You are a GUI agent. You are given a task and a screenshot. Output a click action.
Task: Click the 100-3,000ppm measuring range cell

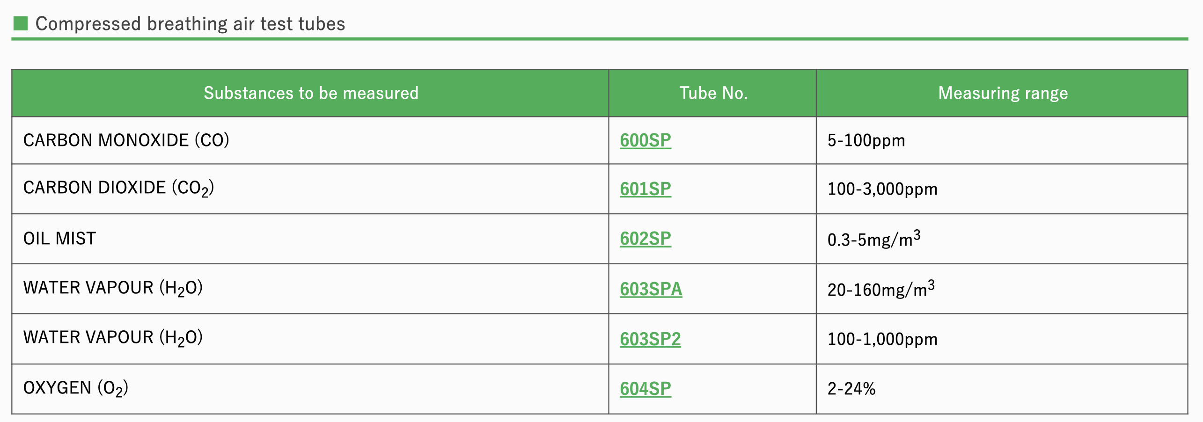click(x=882, y=189)
